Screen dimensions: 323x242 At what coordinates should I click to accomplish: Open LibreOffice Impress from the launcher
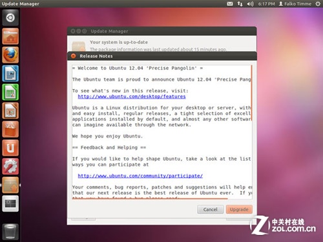10,110
